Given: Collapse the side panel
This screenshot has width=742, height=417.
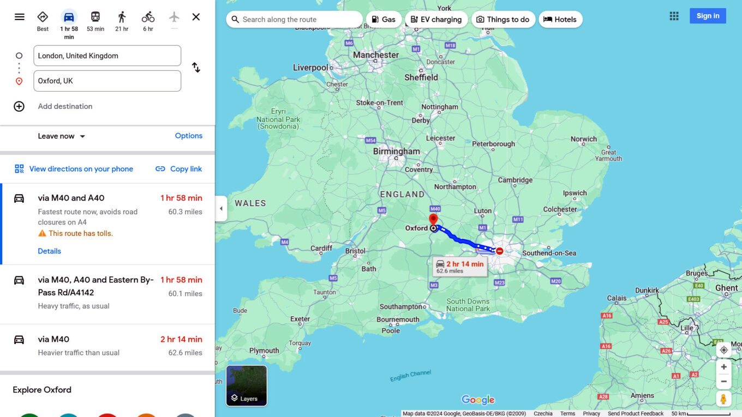Looking at the screenshot, I should coord(221,208).
